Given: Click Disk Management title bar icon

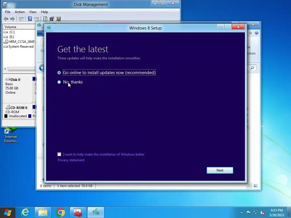Looking at the screenshot, I should 5,4.
